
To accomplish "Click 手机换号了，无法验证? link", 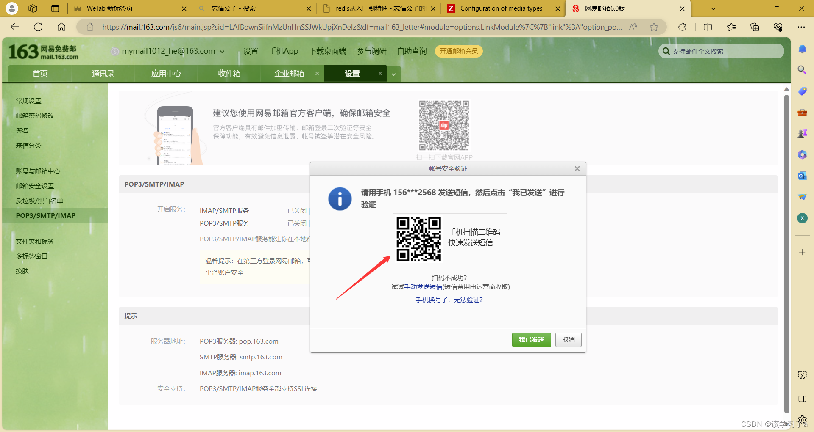I will 449,300.
